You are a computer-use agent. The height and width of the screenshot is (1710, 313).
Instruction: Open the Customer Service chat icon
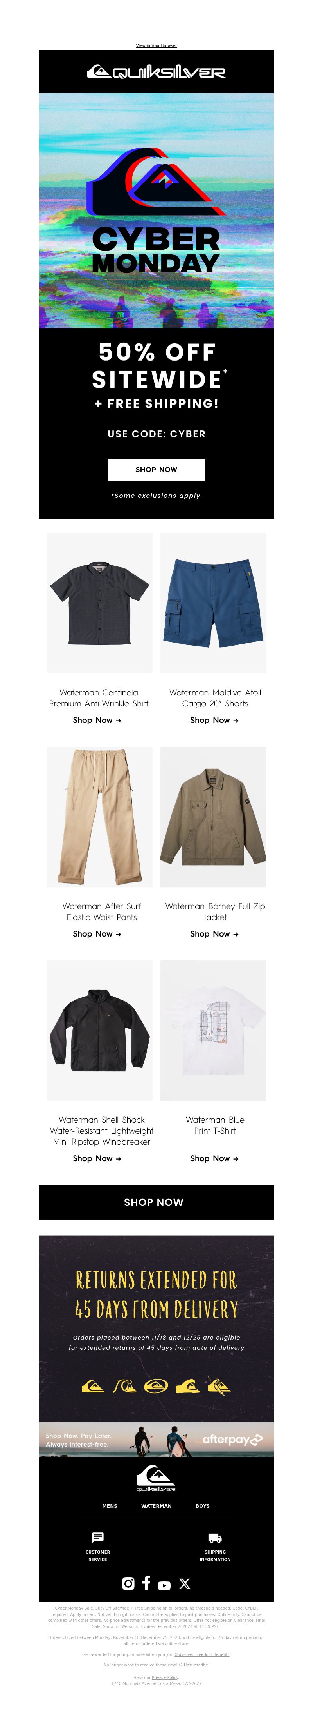[97, 1538]
